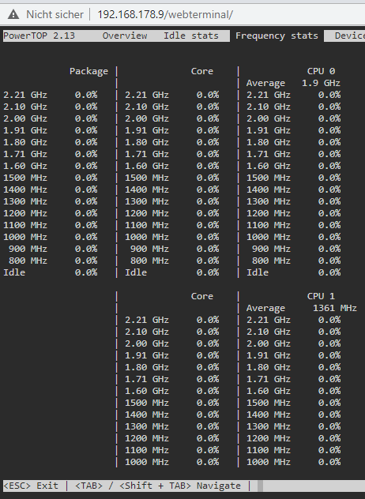Click the 'Nicht sicher' warning triangle icon
The image size is (365, 499).
pos(13,14)
